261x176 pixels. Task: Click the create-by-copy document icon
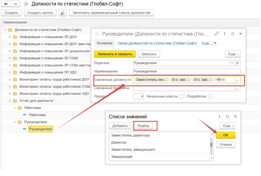tap(62, 13)
